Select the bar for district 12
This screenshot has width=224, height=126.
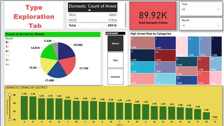click(x=59, y=109)
